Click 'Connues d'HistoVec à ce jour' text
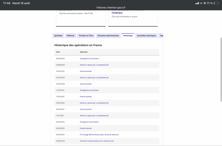Viewport: 222px width, 146px height. click(x=125, y=16)
